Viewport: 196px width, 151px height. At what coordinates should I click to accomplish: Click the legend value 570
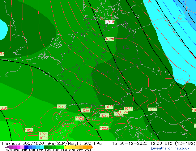click(x=72, y=150)
